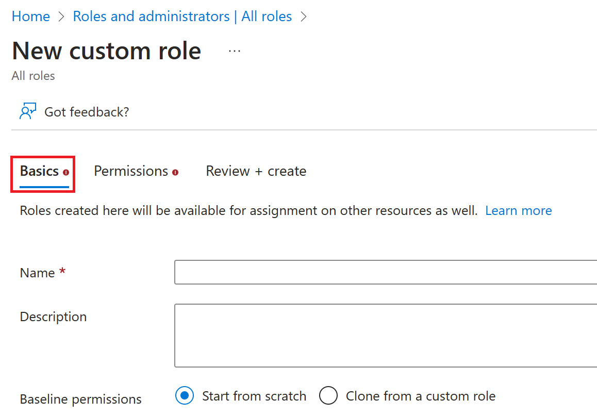Click the Description text area
This screenshot has height=416, width=597.
pos(361,335)
